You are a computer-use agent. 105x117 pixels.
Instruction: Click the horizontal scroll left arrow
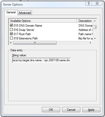(x=11, y=43)
